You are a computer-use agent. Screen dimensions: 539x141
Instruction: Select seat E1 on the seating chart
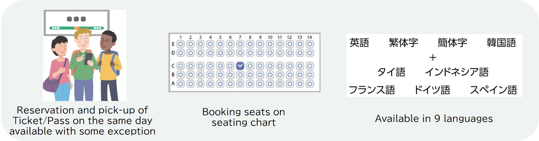coord(180,44)
